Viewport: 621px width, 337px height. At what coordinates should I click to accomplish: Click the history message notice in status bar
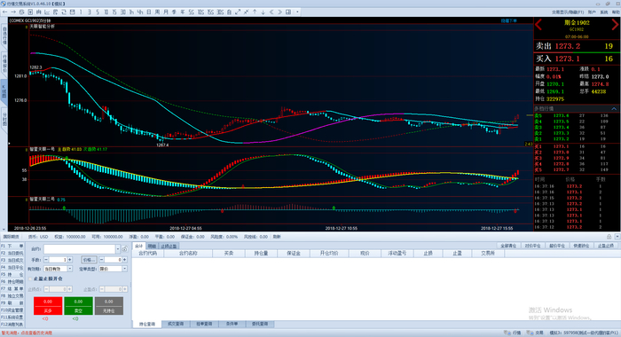click(x=27, y=333)
